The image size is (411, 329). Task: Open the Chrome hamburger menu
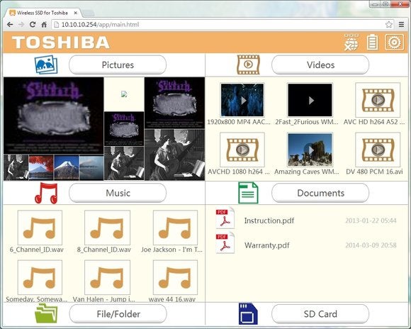pos(401,25)
